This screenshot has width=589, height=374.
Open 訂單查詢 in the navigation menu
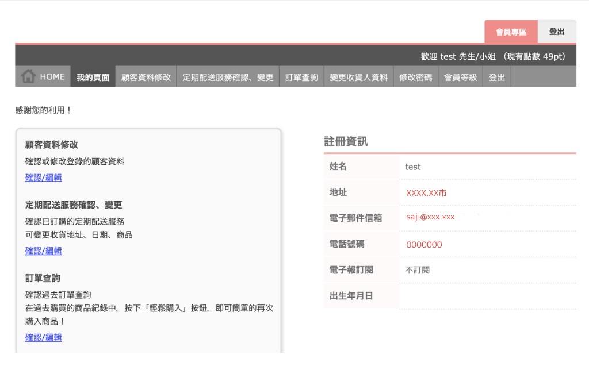pos(301,77)
